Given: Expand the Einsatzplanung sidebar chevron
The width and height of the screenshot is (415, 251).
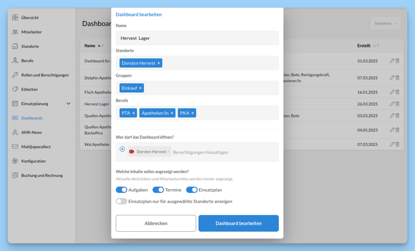Looking at the screenshot, I should [x=68, y=104].
